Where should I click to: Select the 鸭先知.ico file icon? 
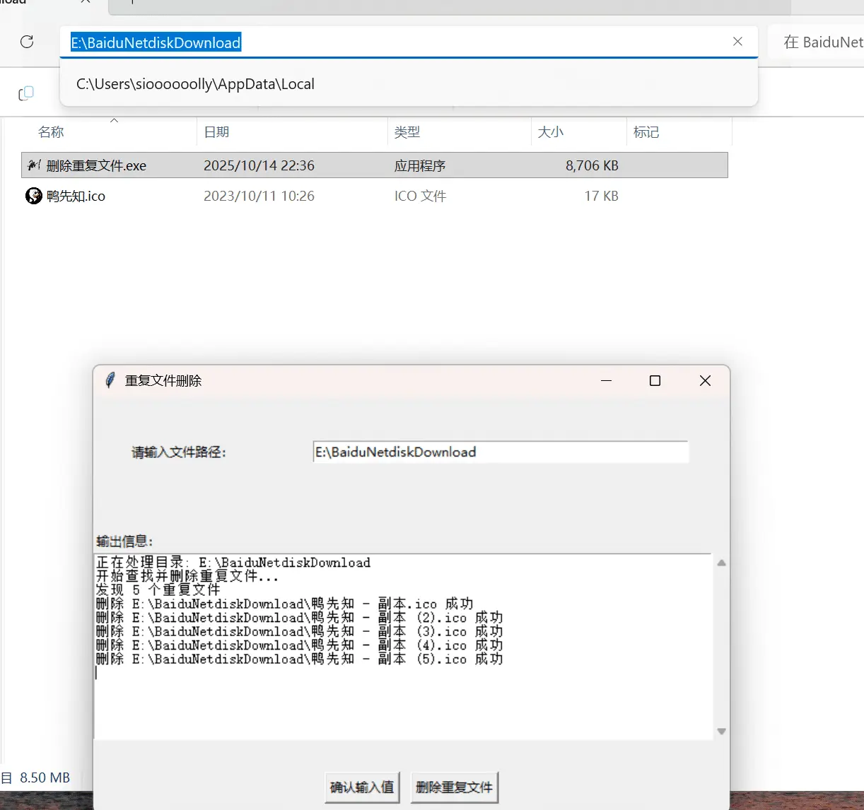coord(34,196)
